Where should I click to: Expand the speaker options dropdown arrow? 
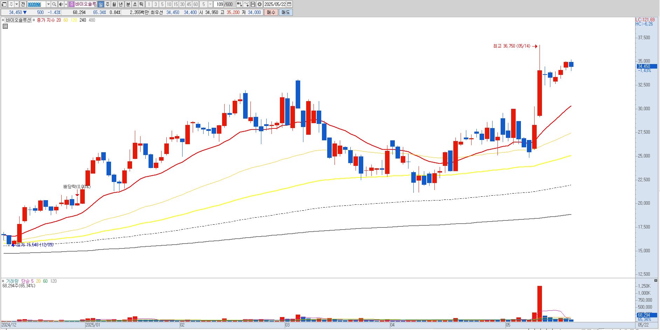tap(66, 4)
